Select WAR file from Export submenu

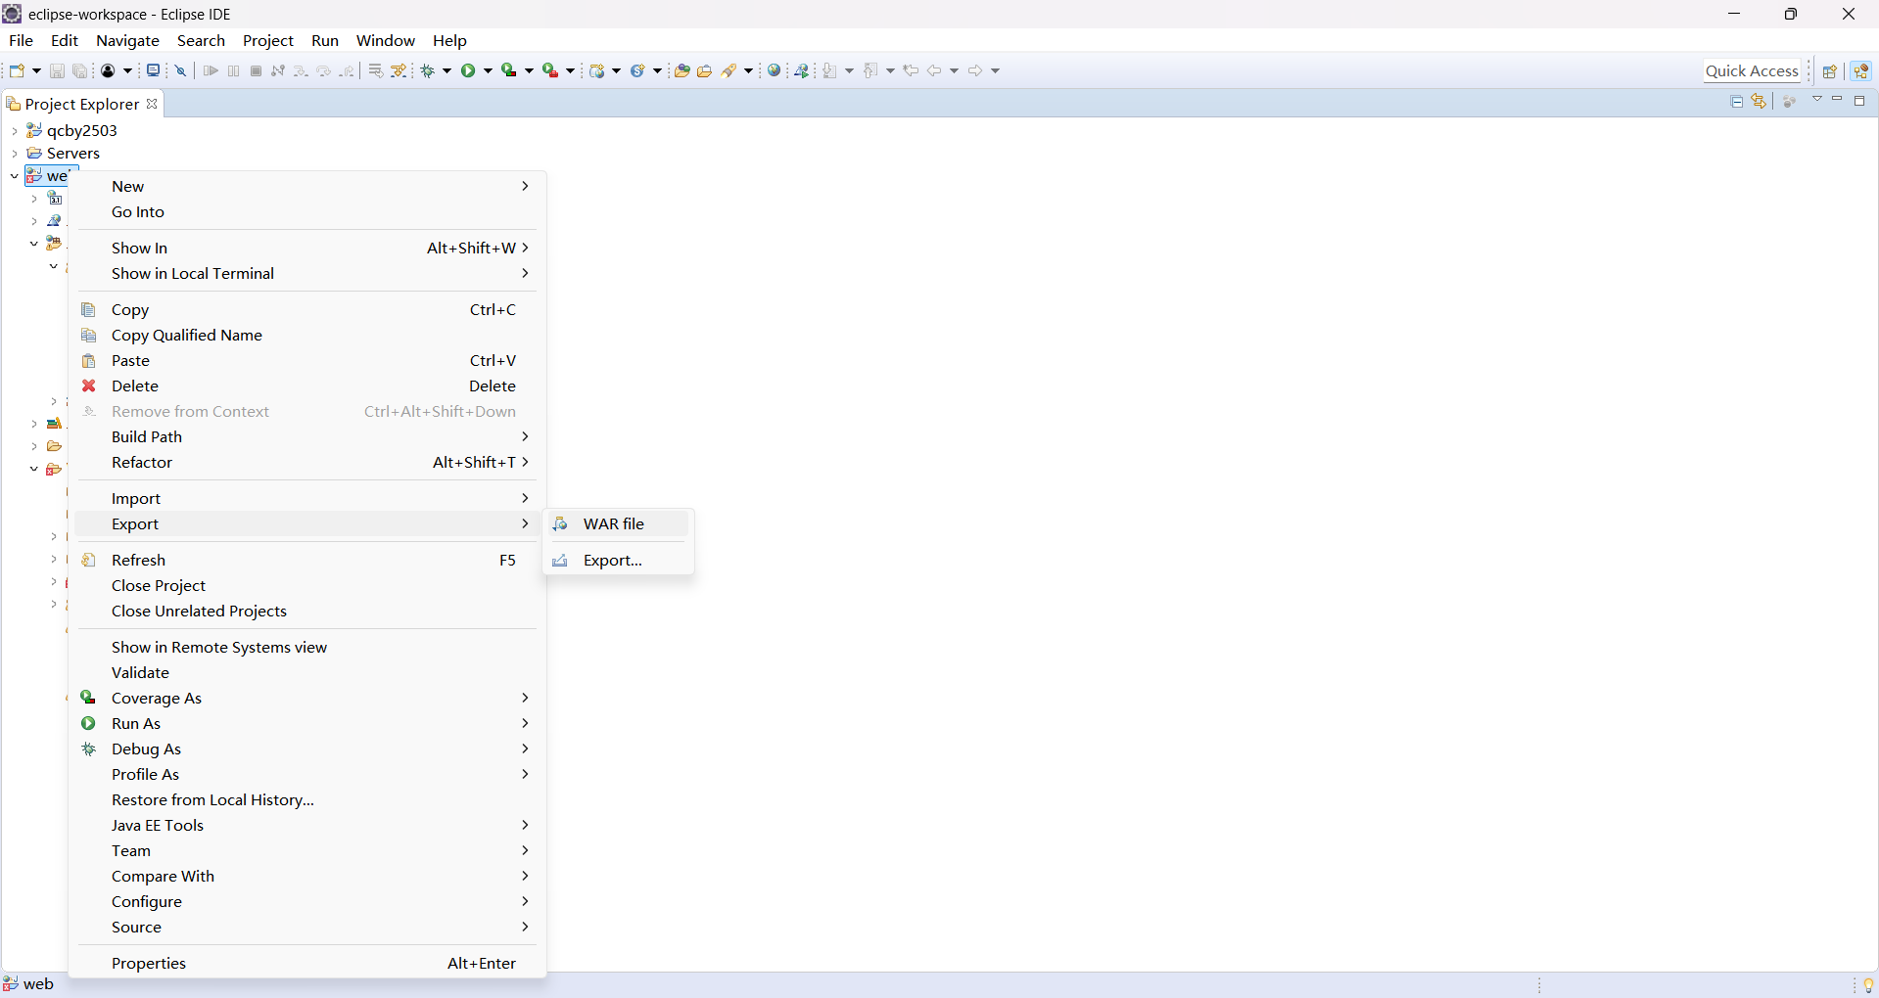pyautogui.click(x=618, y=524)
